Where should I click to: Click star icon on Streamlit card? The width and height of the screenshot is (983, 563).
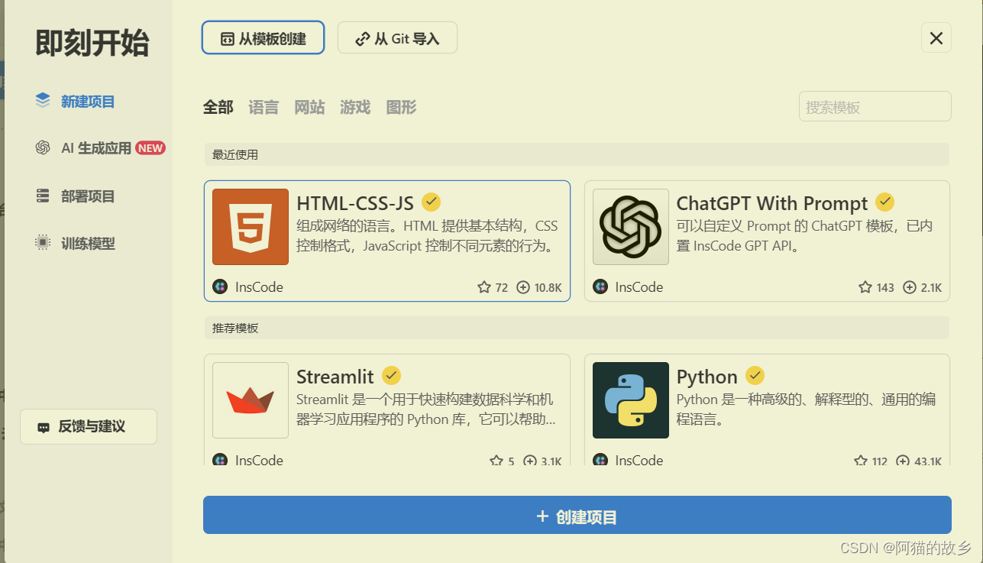point(496,461)
